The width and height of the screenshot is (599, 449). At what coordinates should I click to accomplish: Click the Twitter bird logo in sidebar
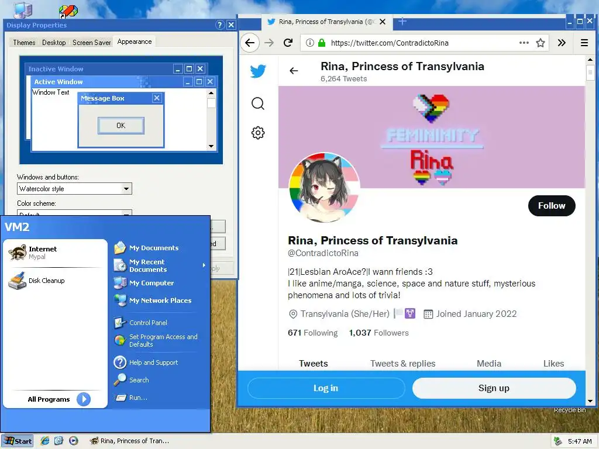(x=258, y=71)
